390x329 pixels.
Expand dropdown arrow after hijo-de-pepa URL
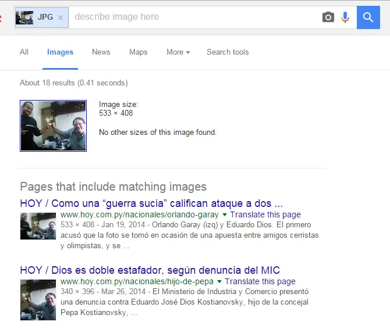pyautogui.click(x=219, y=281)
